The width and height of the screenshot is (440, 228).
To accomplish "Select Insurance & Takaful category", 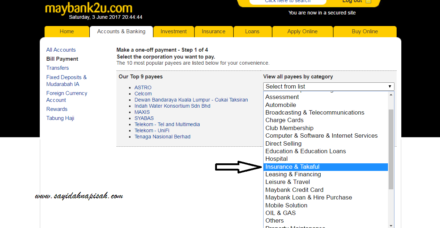I will tap(326, 167).
